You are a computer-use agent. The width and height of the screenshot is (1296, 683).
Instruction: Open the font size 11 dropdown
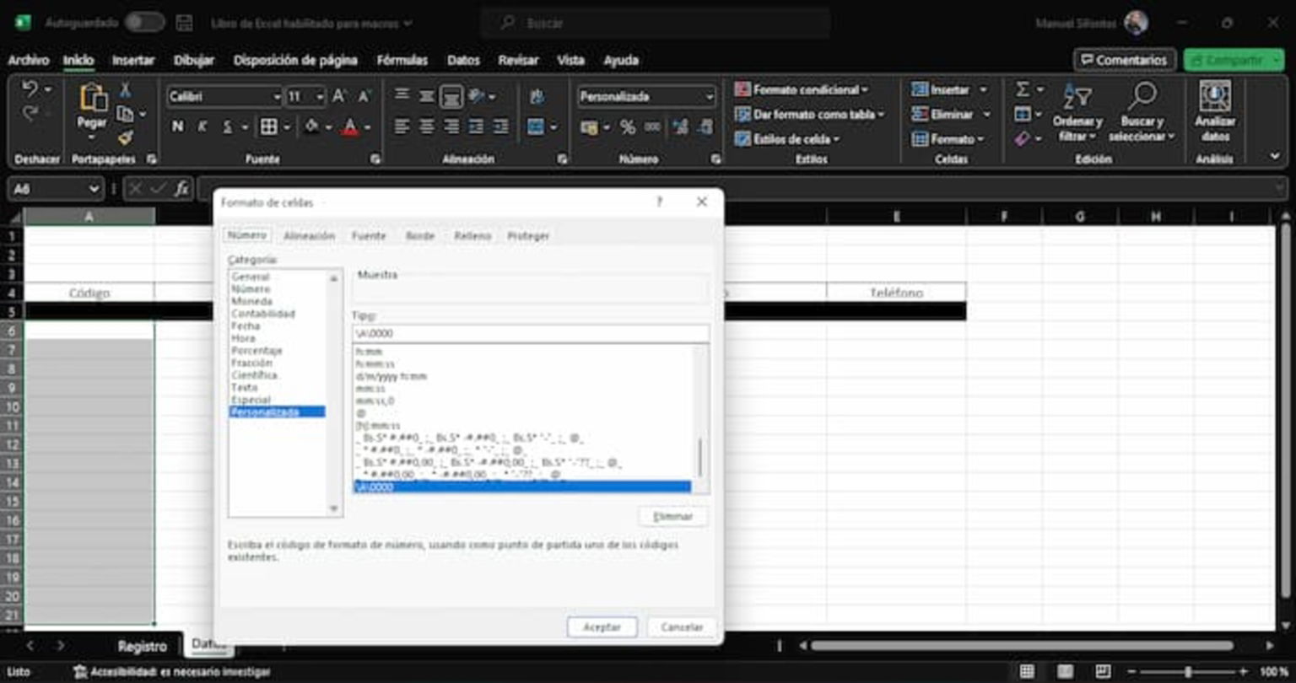tap(320, 97)
